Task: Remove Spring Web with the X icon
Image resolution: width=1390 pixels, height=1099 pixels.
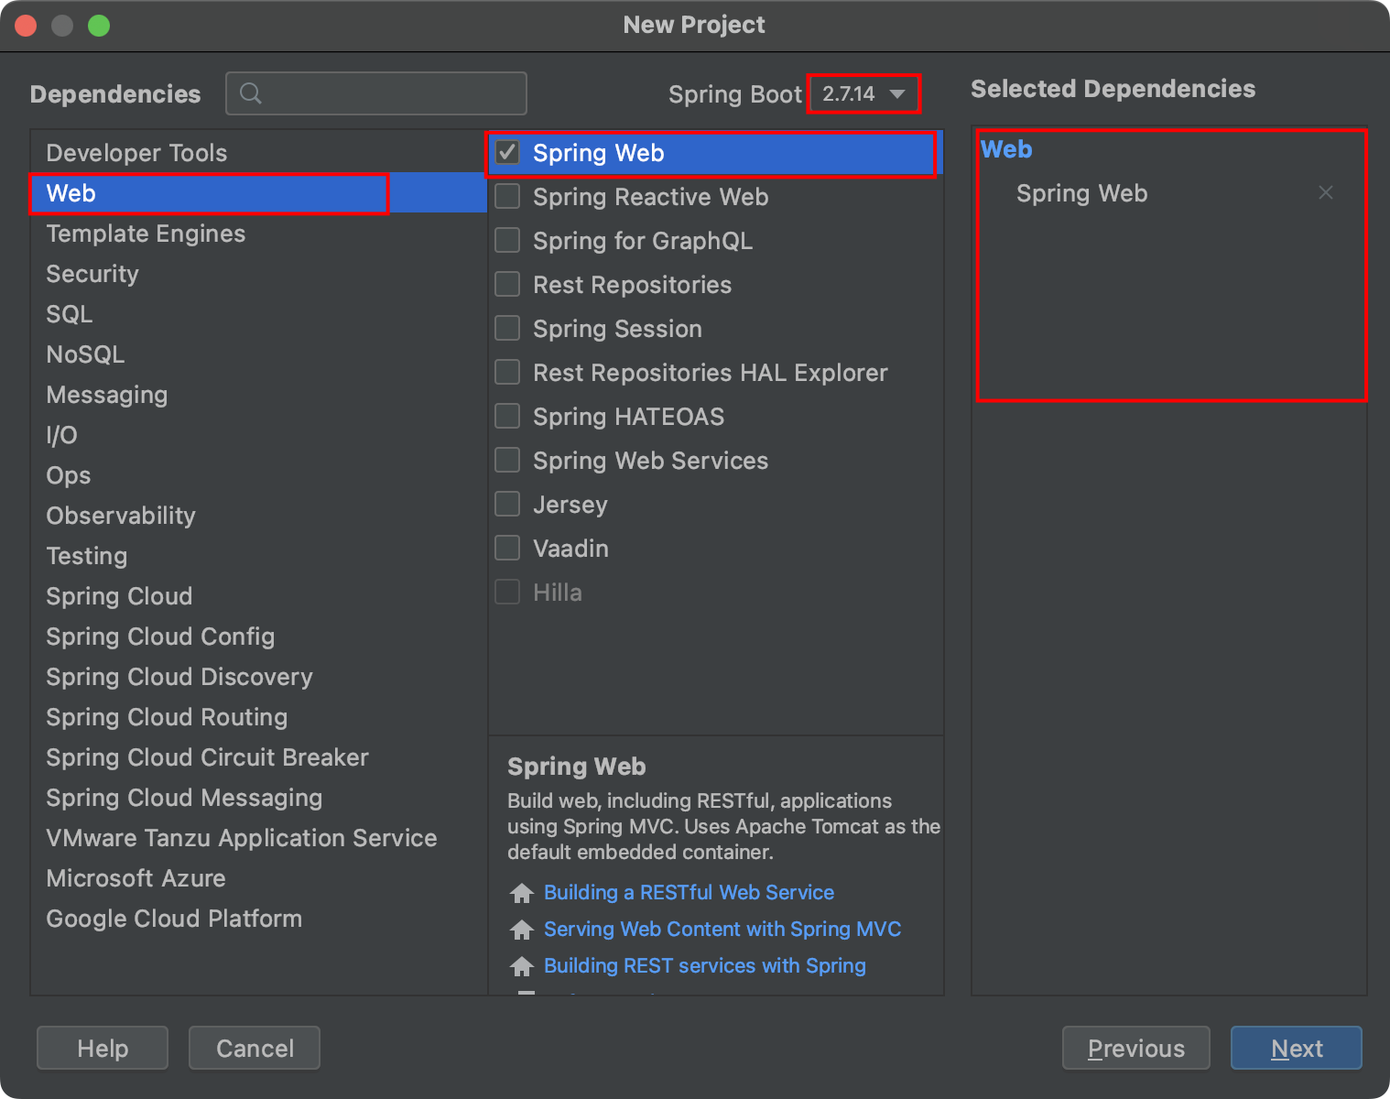Action: click(x=1325, y=192)
